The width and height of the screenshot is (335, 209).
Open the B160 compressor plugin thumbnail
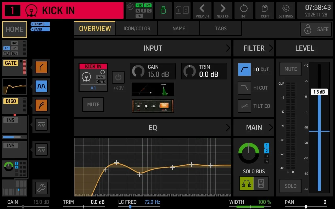tap(153, 106)
